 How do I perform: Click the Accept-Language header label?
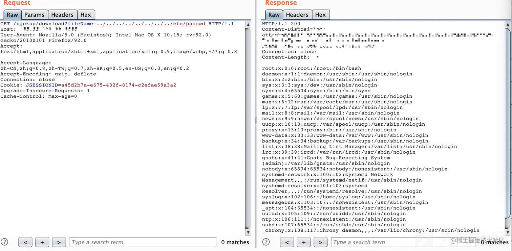(x=26, y=63)
